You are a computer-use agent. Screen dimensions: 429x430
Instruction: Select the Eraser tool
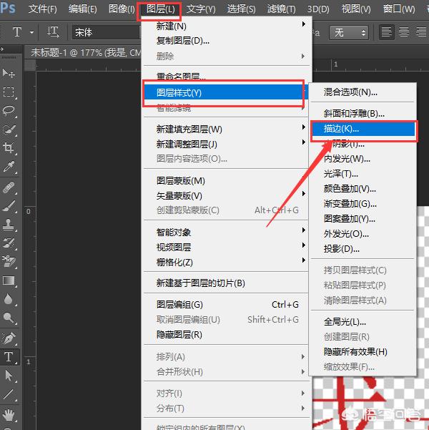coord(9,262)
